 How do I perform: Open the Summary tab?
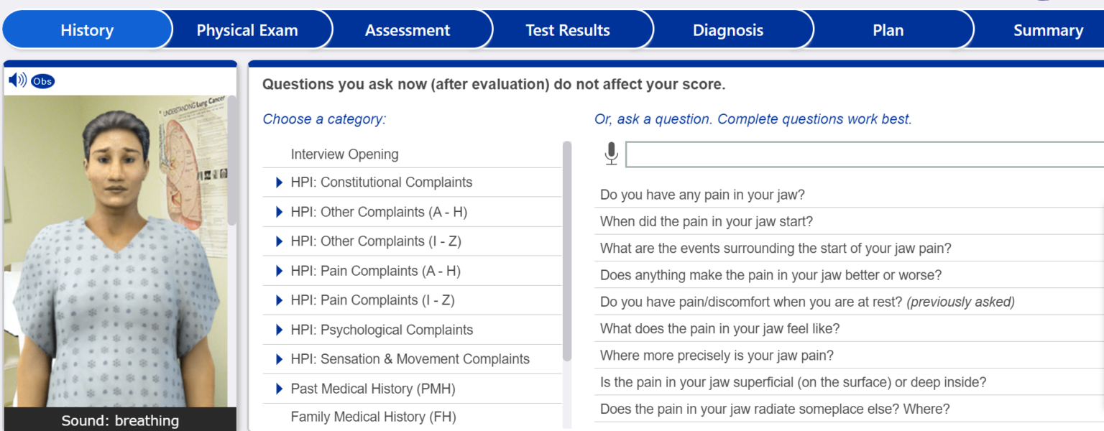[x=1047, y=30]
